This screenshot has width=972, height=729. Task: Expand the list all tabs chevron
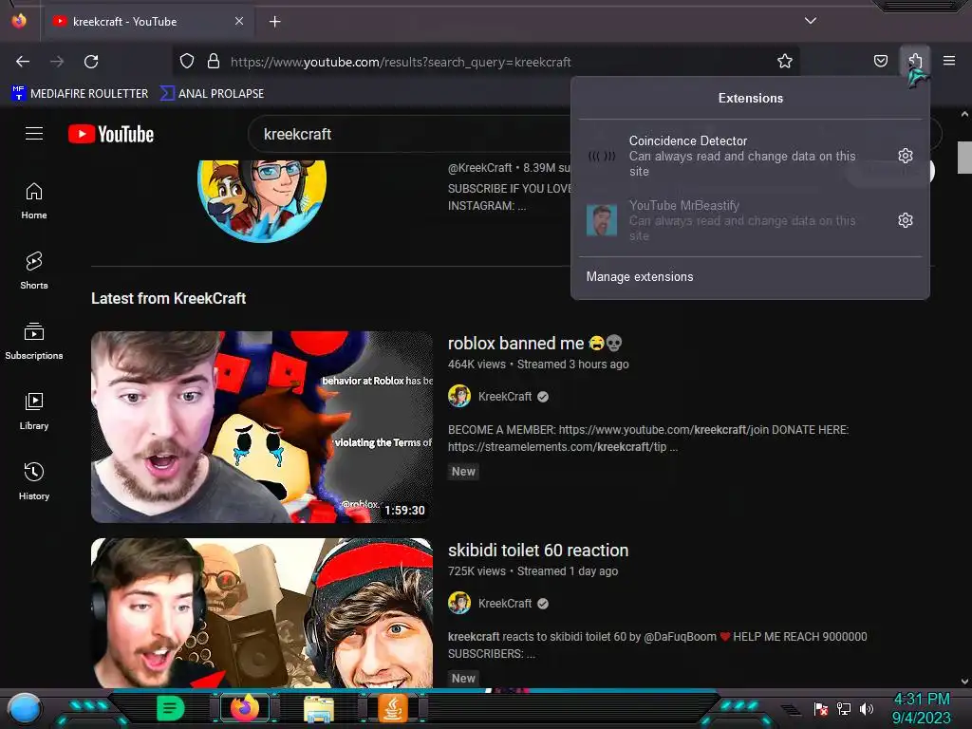click(x=811, y=21)
